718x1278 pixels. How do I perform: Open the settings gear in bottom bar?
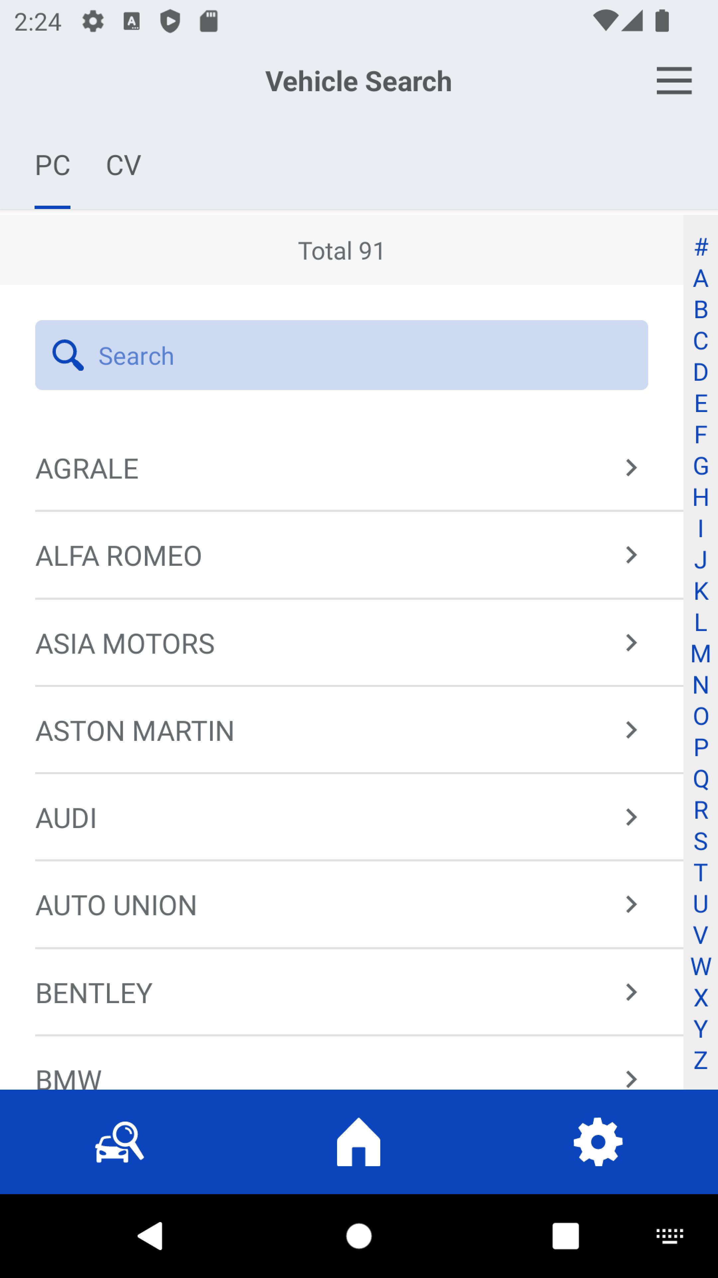pos(598,1142)
